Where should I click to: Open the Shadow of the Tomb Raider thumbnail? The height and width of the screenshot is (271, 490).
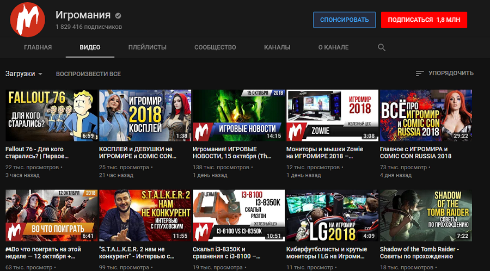coord(426,215)
